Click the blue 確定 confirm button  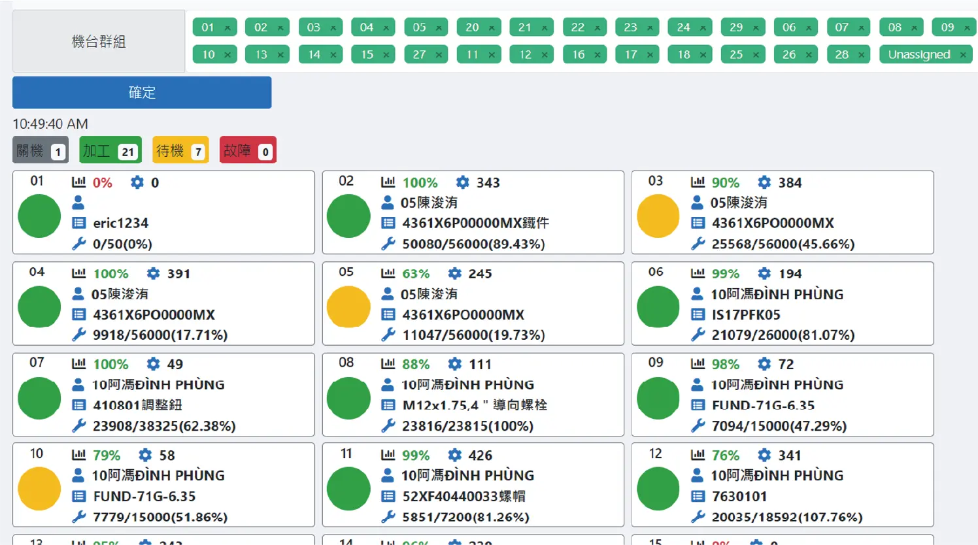click(x=142, y=93)
